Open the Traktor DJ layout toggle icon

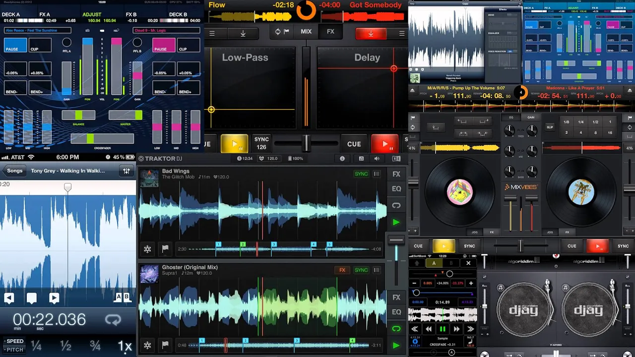click(x=396, y=159)
